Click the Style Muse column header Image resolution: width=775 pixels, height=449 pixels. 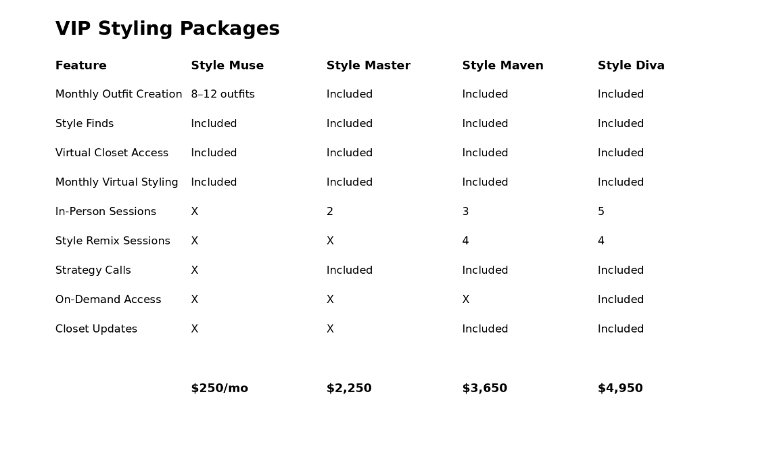(227, 66)
